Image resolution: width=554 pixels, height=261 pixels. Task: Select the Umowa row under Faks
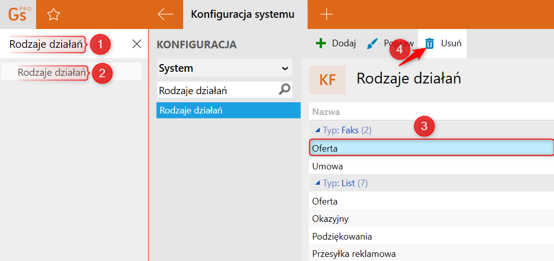431,166
